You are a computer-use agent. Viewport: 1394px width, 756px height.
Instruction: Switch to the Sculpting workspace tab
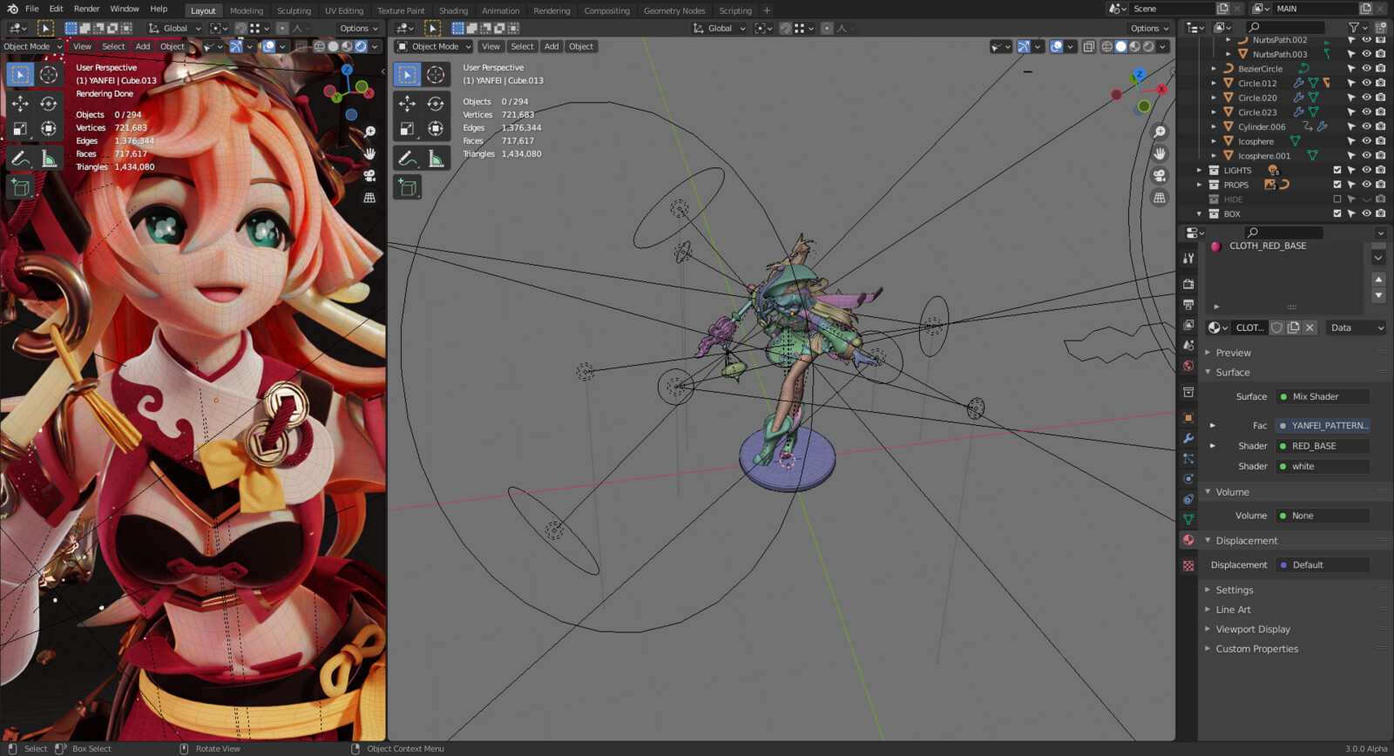(294, 10)
